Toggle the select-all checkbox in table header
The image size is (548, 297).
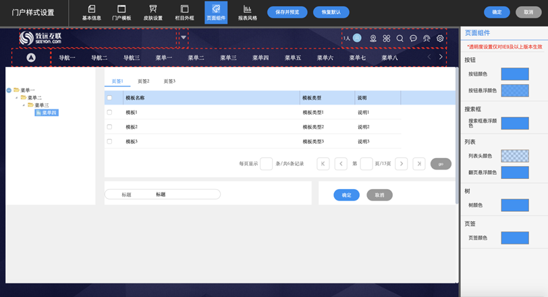(110, 98)
